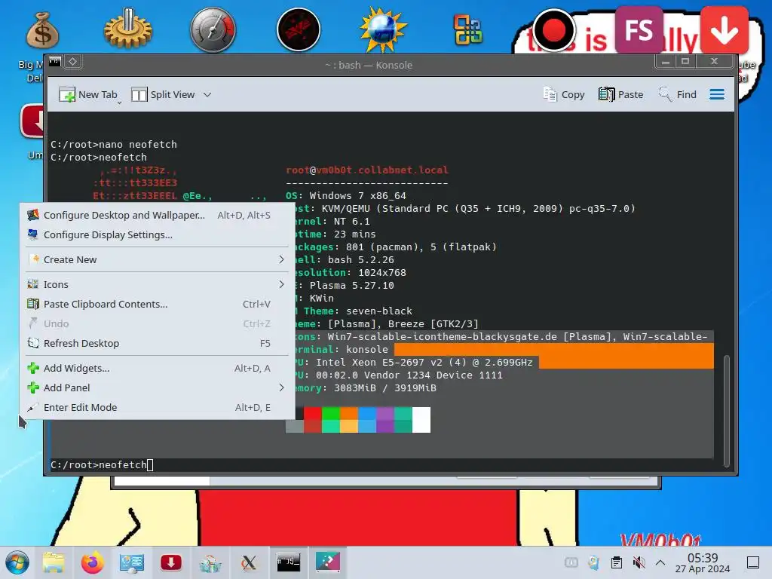Open the Create New submenu
The image size is (772, 579).
tap(157, 259)
